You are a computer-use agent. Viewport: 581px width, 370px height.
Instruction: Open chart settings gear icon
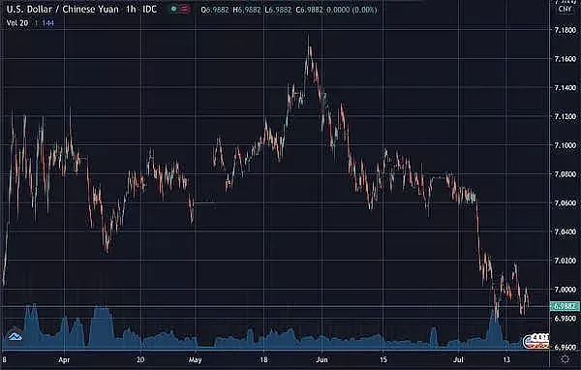[566, 359]
